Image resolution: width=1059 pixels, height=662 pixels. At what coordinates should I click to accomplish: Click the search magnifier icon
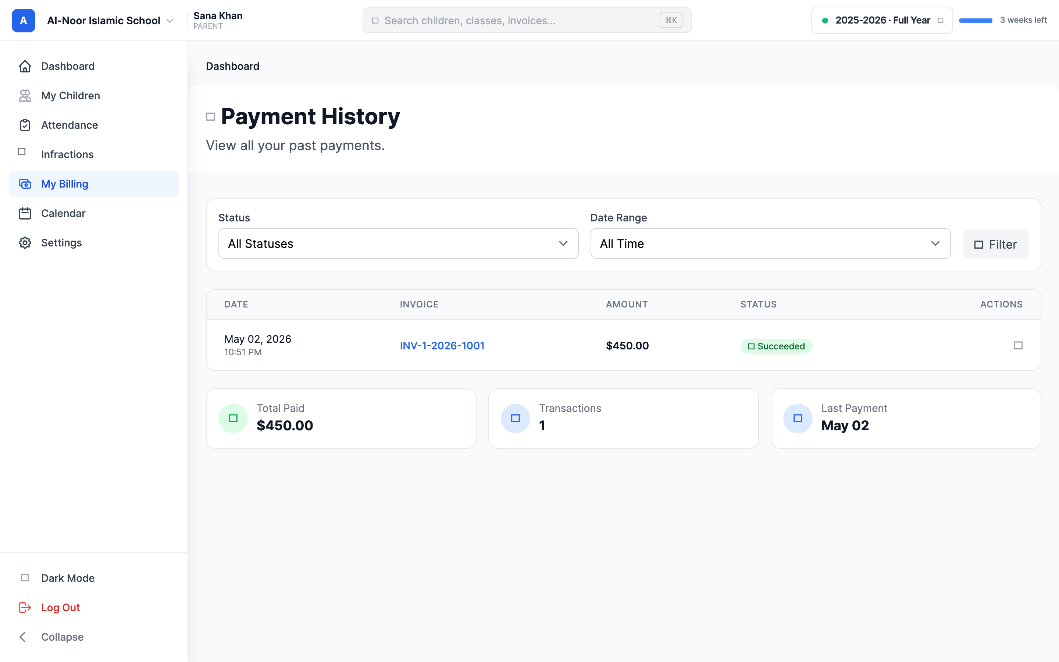(375, 21)
